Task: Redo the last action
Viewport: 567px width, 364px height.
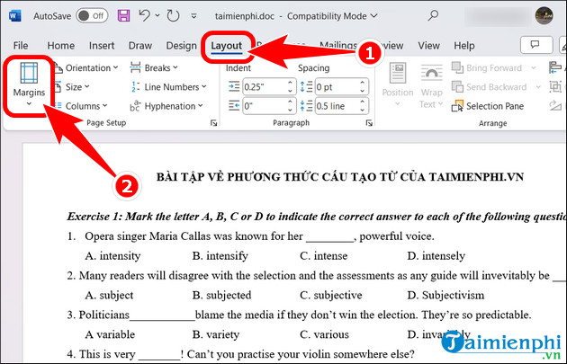Action: click(x=173, y=16)
